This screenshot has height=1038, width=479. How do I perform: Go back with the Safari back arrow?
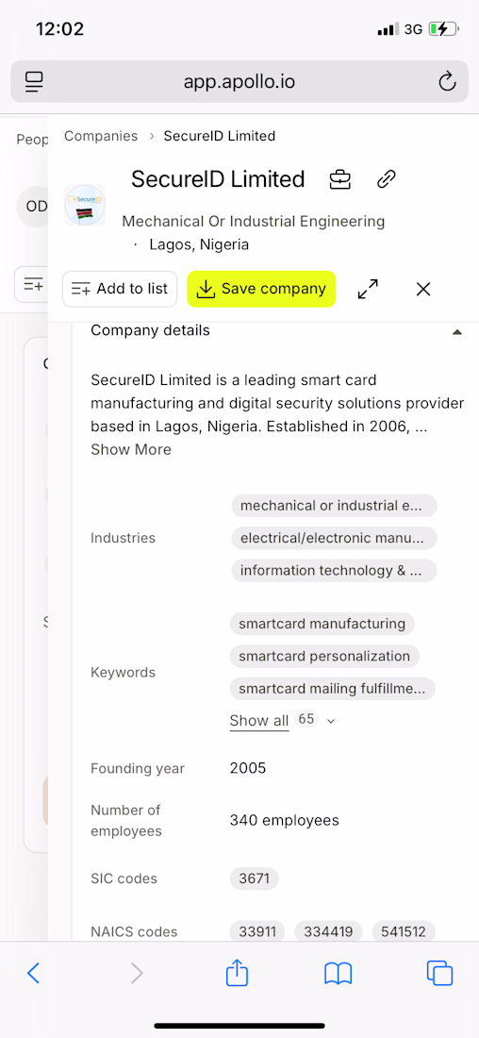coord(34,973)
